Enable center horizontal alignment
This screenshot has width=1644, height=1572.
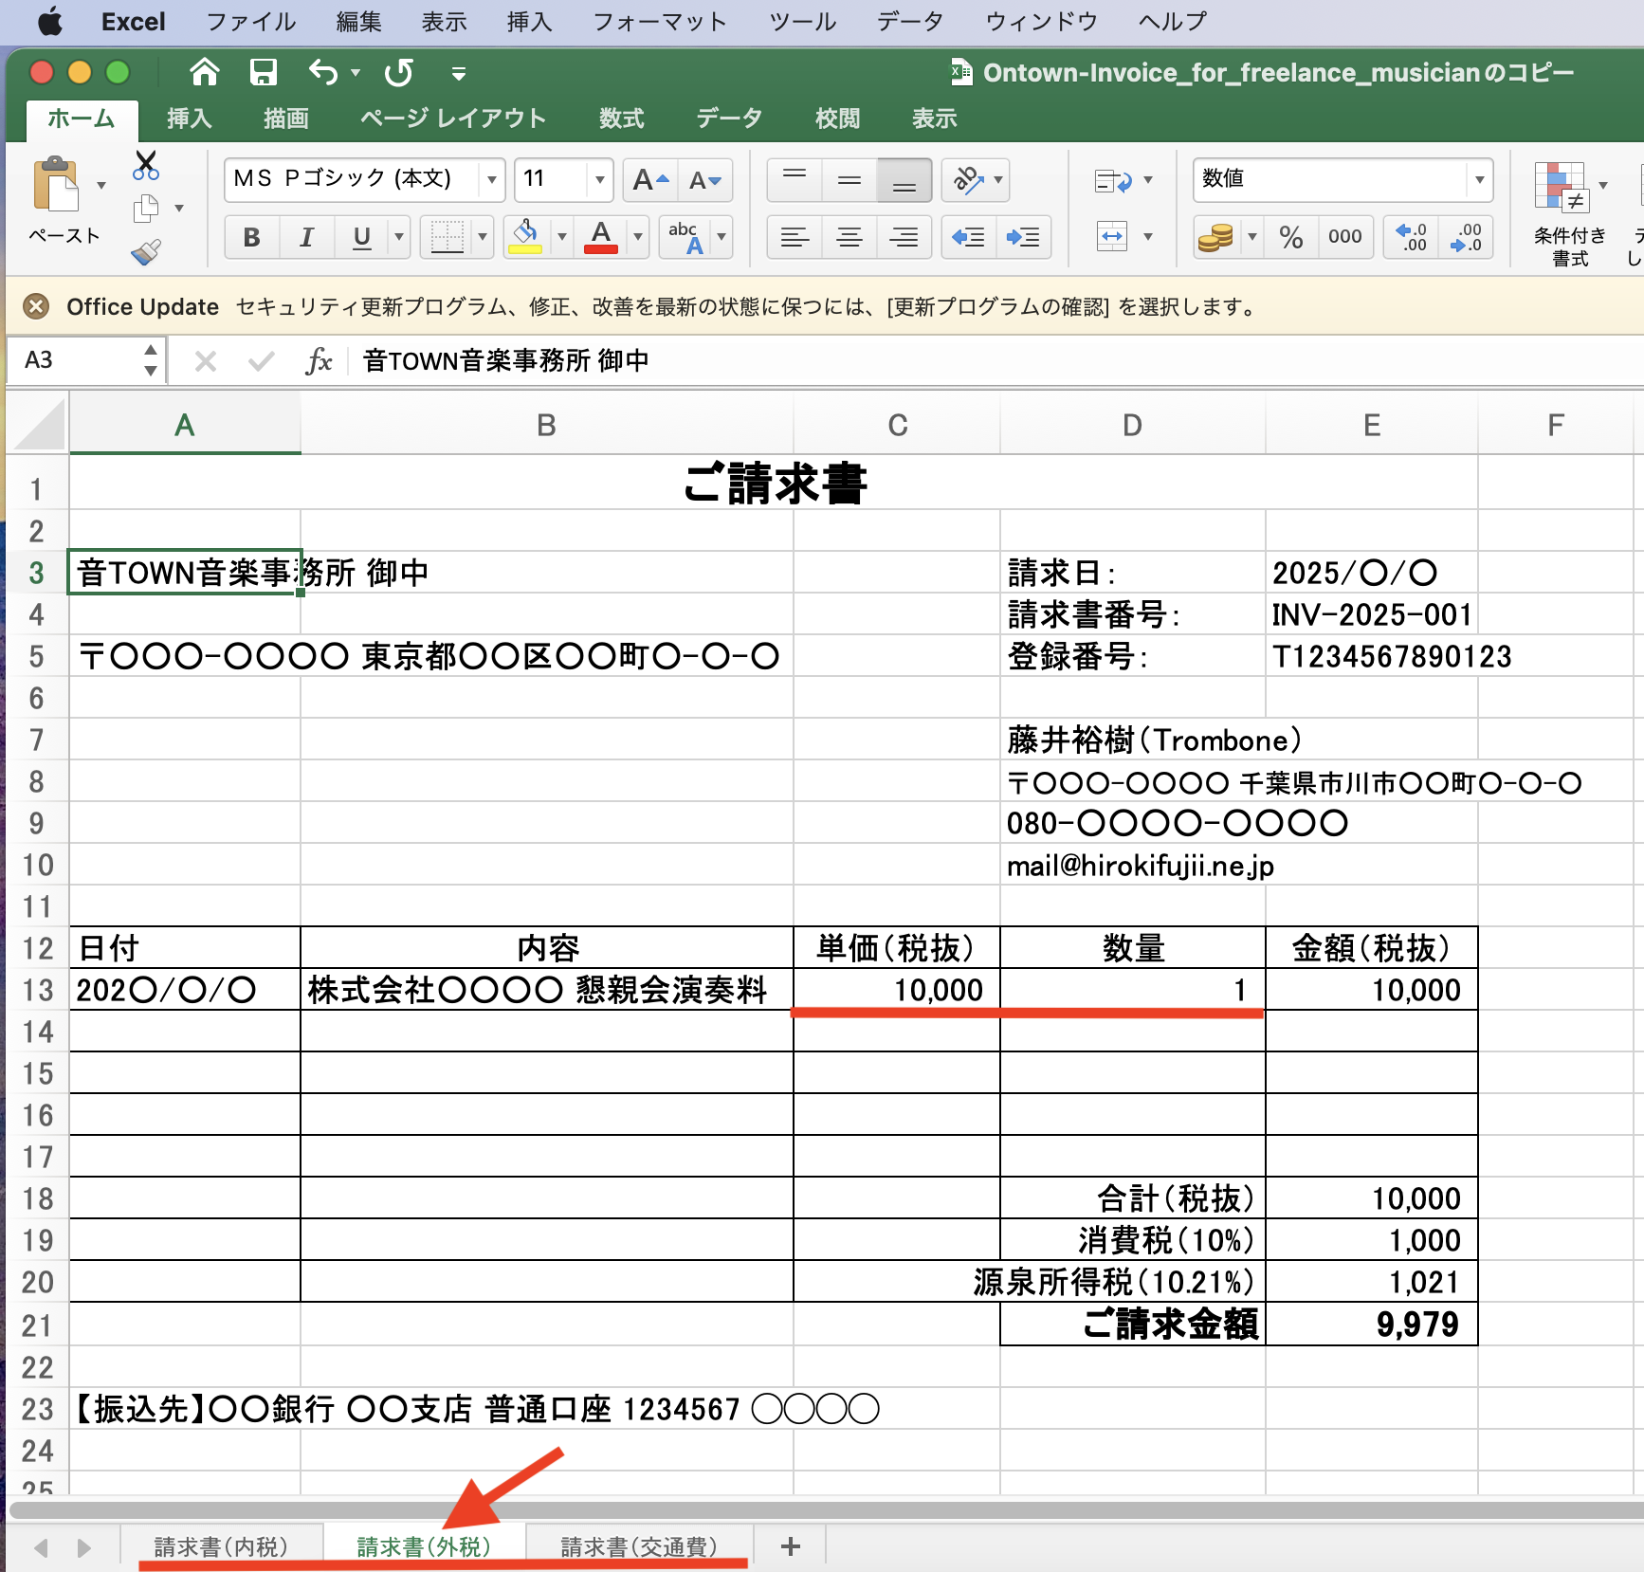click(849, 237)
